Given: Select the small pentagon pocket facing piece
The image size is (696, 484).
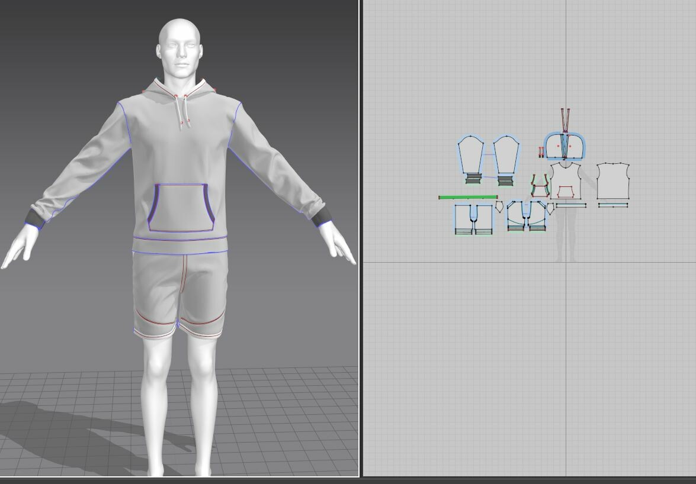Looking at the screenshot, I should 499,206.
